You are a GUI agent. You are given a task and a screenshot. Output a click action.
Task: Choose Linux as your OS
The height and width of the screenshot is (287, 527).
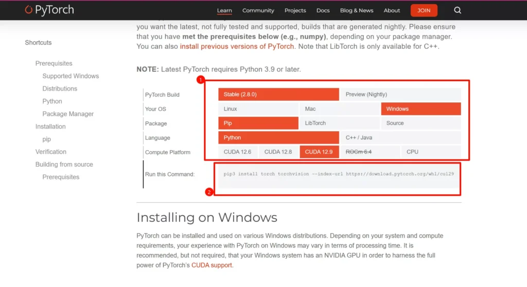(258, 109)
